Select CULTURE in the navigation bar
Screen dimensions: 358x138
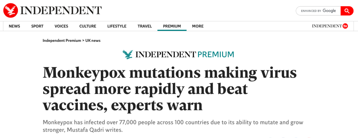click(88, 26)
